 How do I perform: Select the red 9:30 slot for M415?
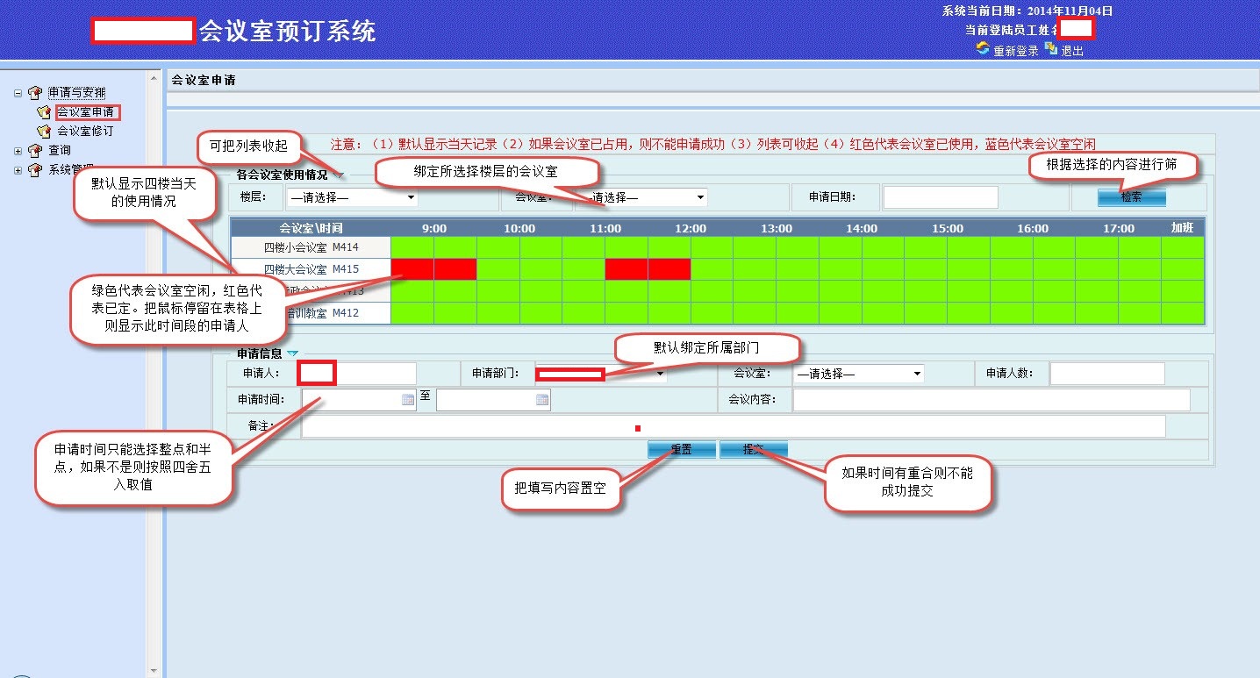(455, 269)
